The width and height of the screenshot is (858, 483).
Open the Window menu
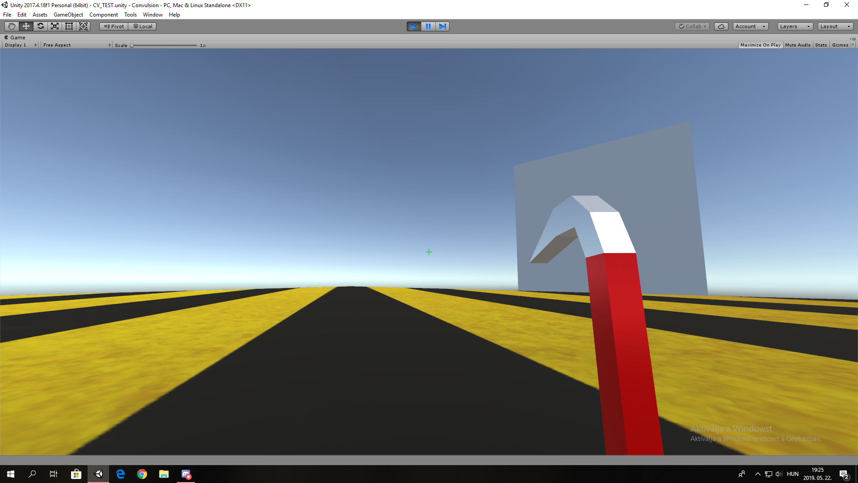tap(153, 15)
